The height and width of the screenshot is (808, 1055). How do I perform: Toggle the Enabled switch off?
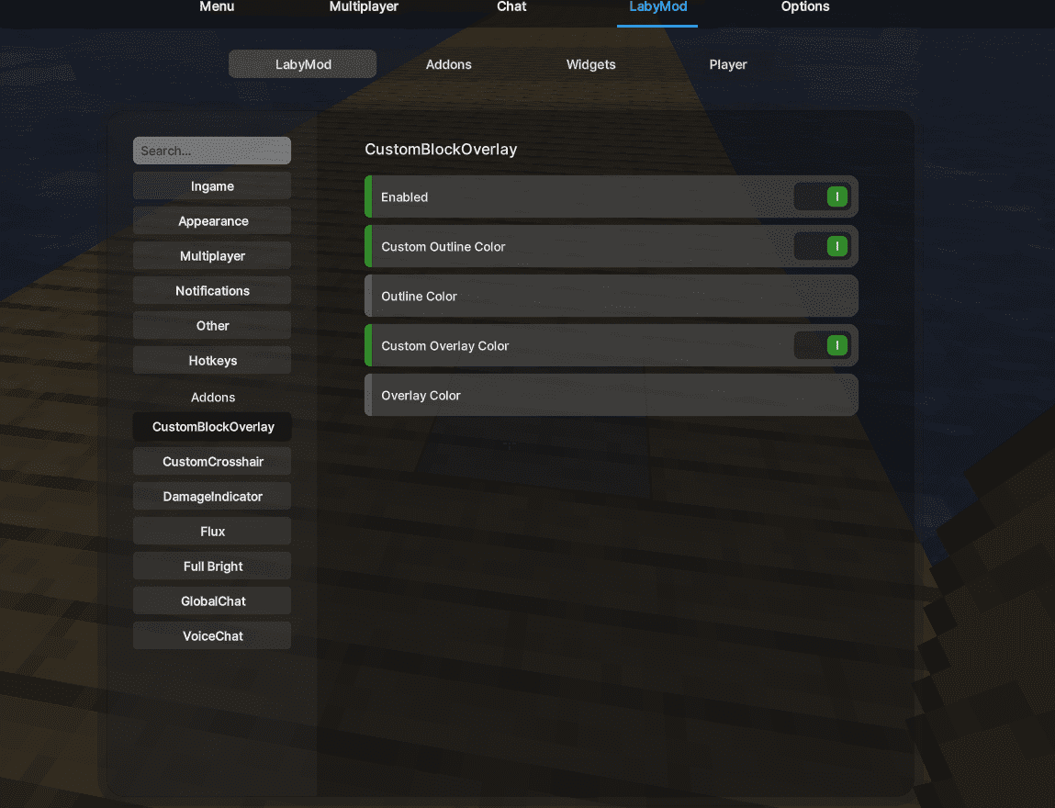[x=823, y=196]
